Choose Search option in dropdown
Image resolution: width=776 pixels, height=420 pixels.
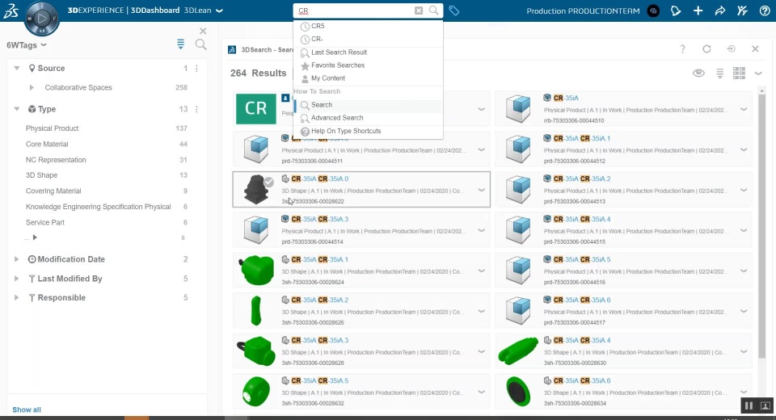click(368, 105)
